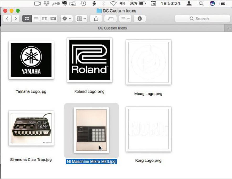Switch to icon view mode
The height and width of the screenshot is (179, 232).
click(27, 19)
